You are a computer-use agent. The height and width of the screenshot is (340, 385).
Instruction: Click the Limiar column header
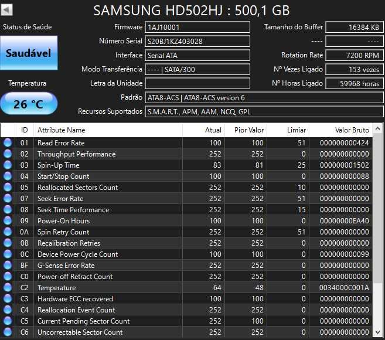288,130
